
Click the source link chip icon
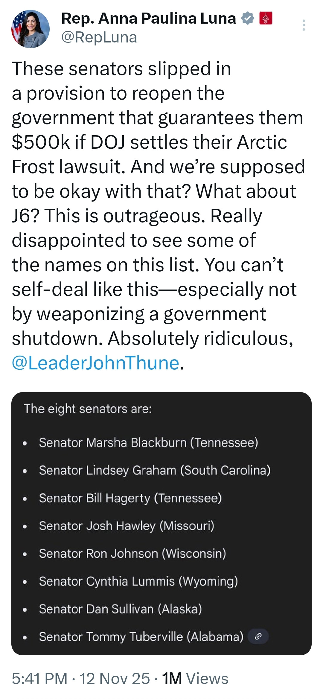pos(258,636)
